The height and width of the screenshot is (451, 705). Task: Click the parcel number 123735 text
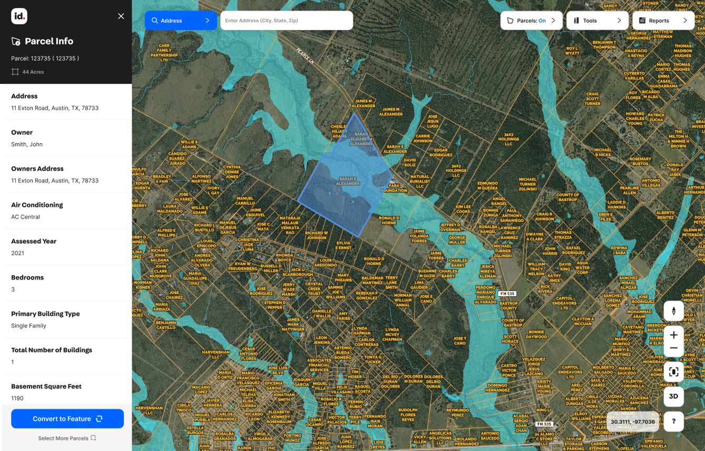[45, 58]
